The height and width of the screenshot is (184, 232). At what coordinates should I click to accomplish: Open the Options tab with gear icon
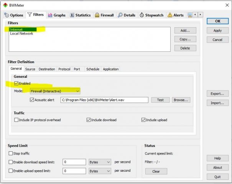click(7, 15)
